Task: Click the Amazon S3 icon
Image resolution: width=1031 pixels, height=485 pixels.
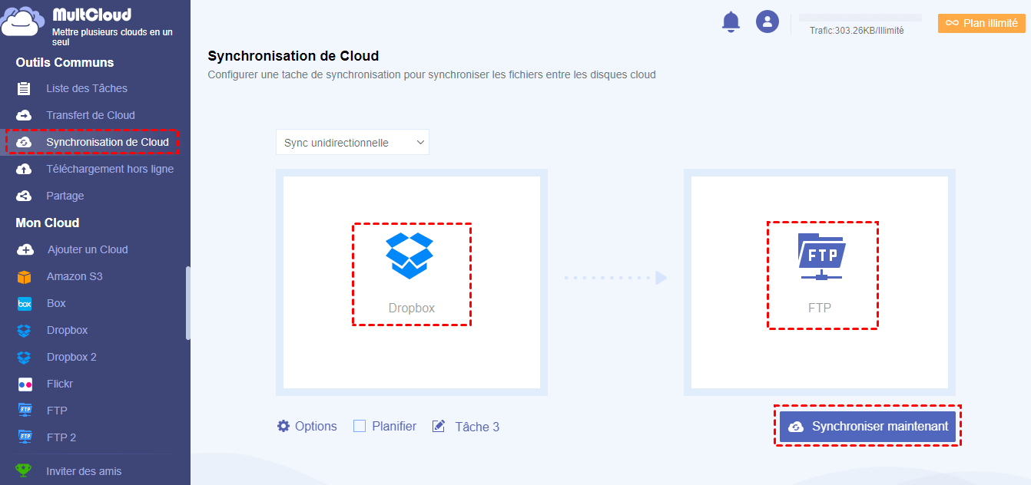Action: tap(25, 276)
